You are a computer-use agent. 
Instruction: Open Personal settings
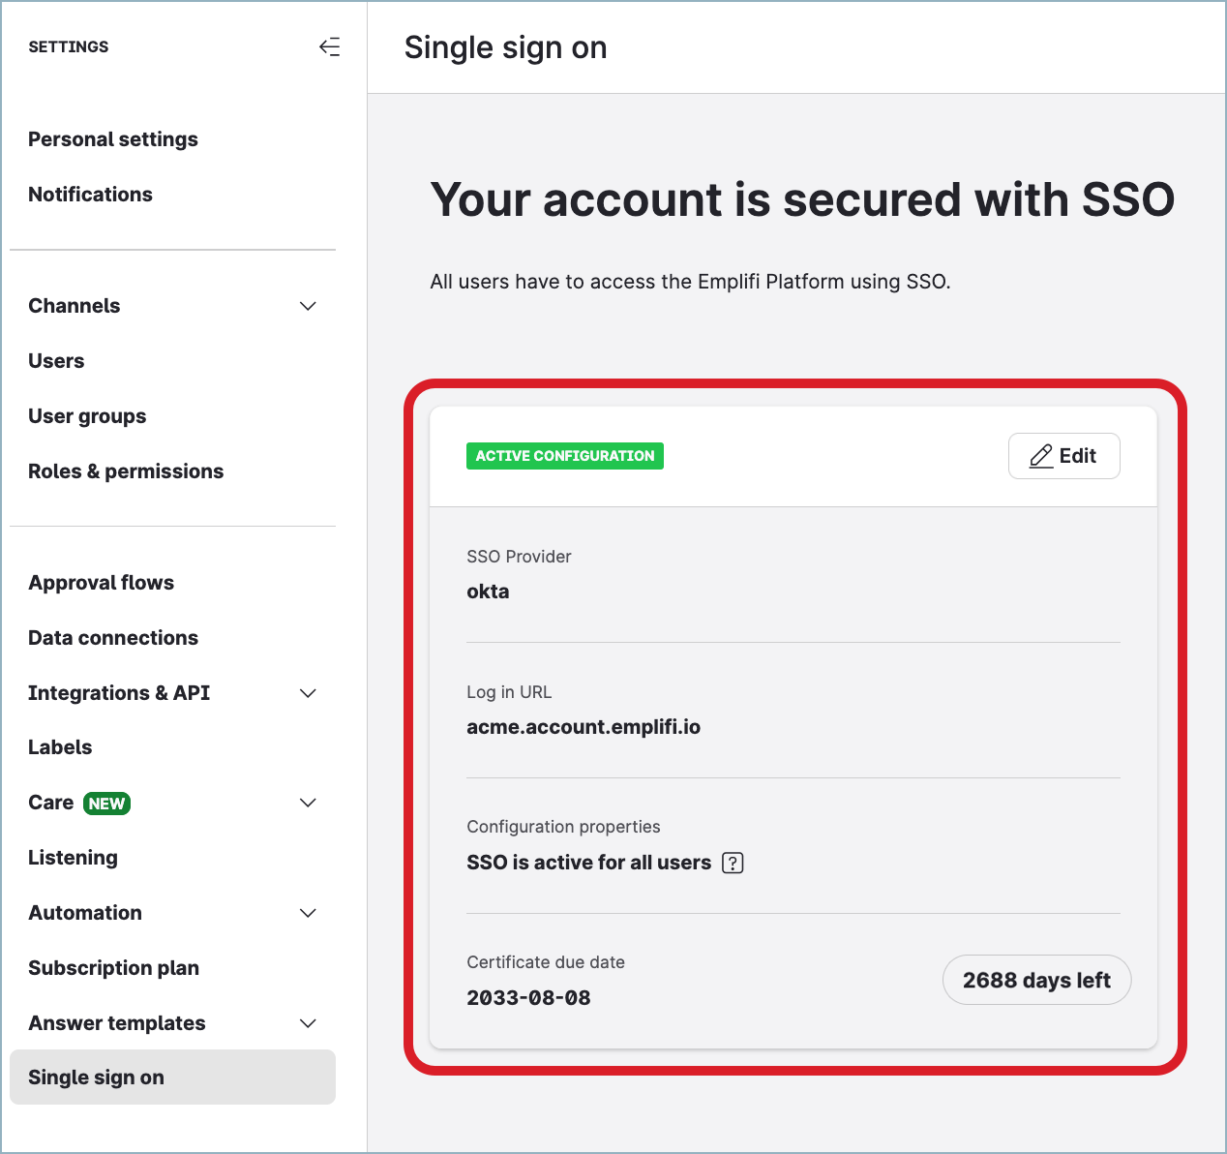[x=112, y=139]
